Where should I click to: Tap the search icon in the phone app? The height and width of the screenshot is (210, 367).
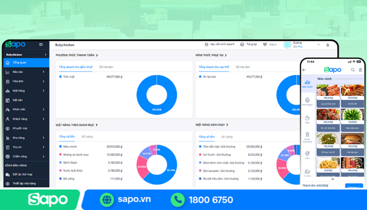pyautogui.click(x=353, y=69)
